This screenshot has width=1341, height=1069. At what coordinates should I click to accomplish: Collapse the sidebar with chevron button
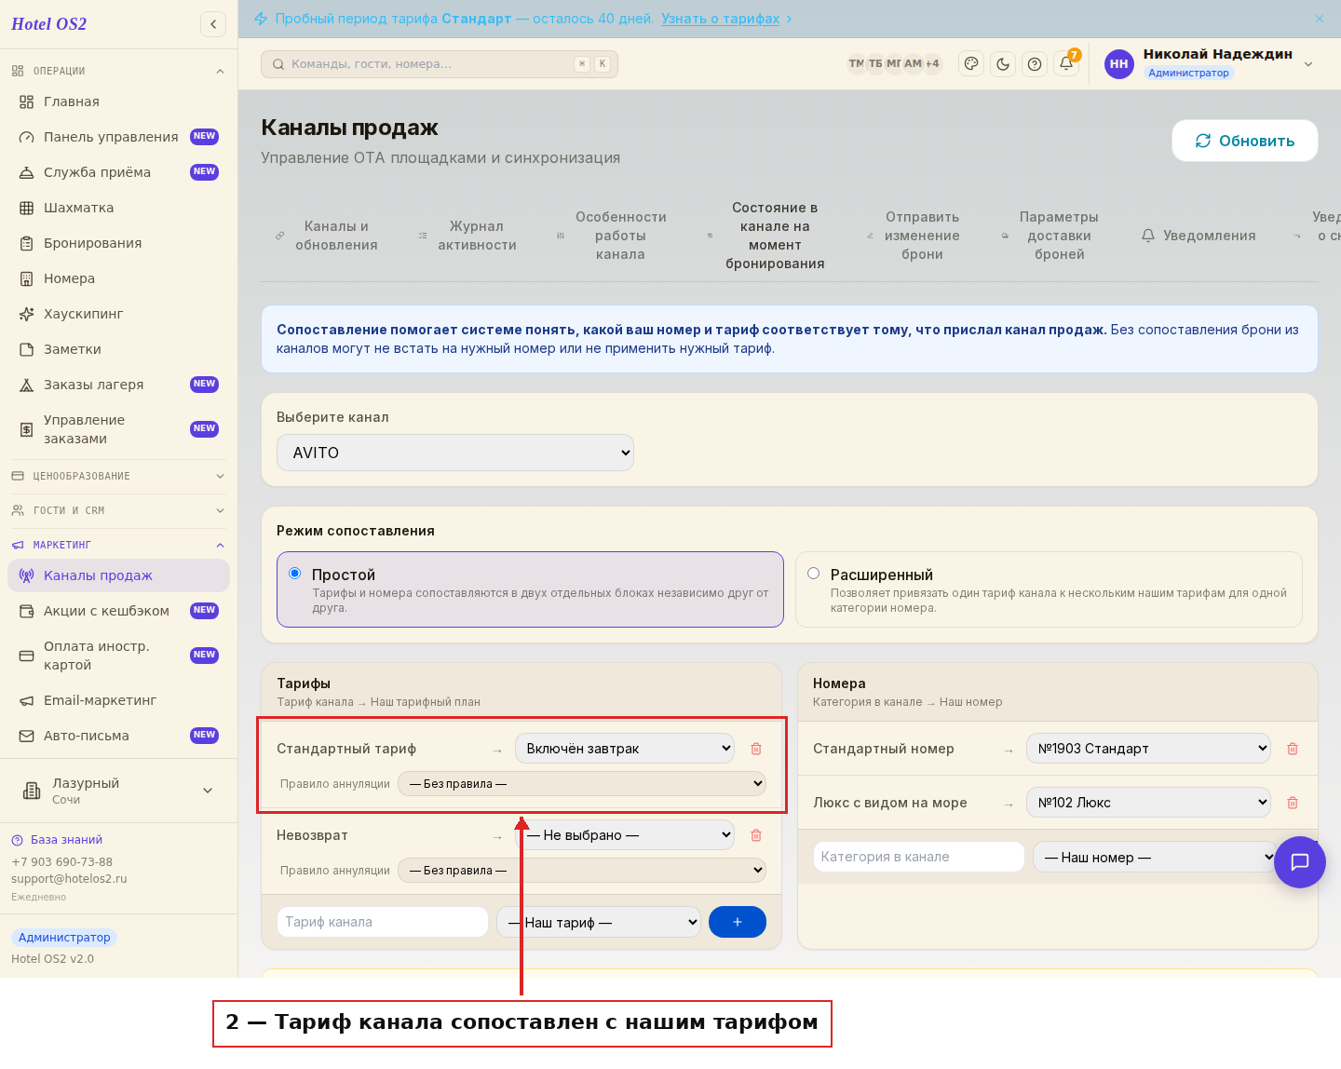tap(213, 24)
